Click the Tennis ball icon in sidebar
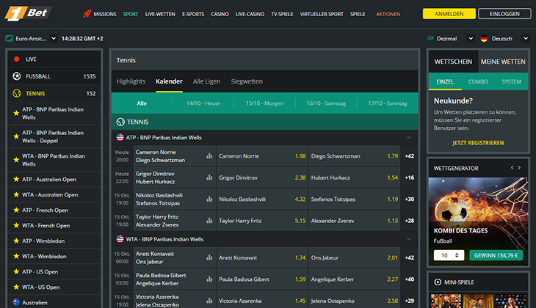Image resolution: width=536 pixels, height=308 pixels. point(16,93)
